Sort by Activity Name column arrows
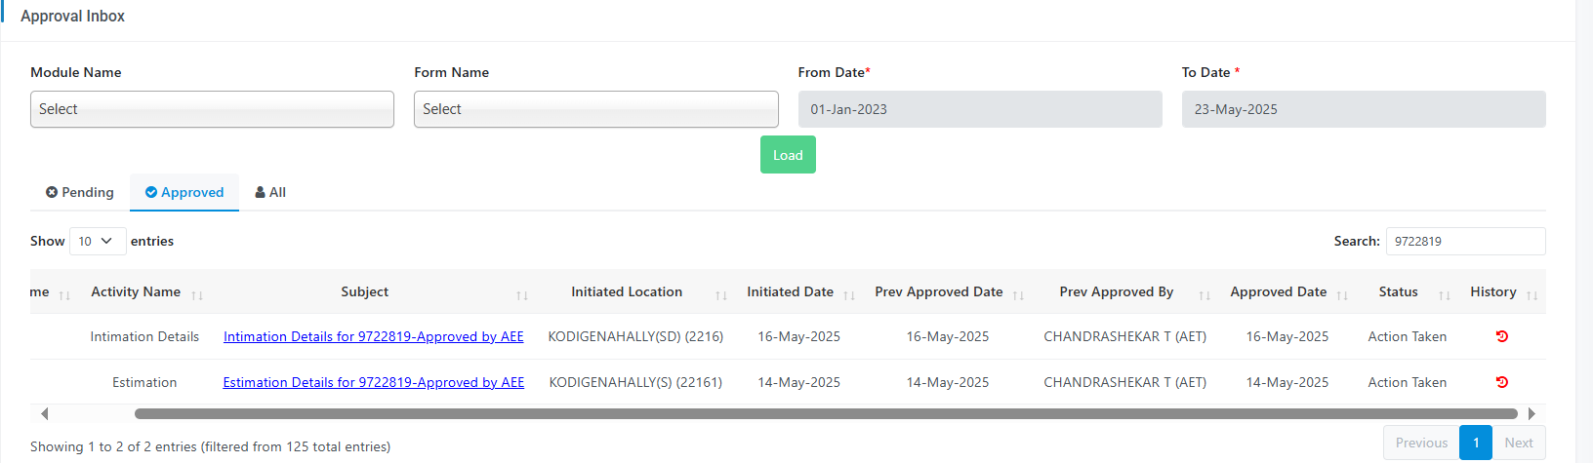This screenshot has width=1593, height=463. point(197,295)
